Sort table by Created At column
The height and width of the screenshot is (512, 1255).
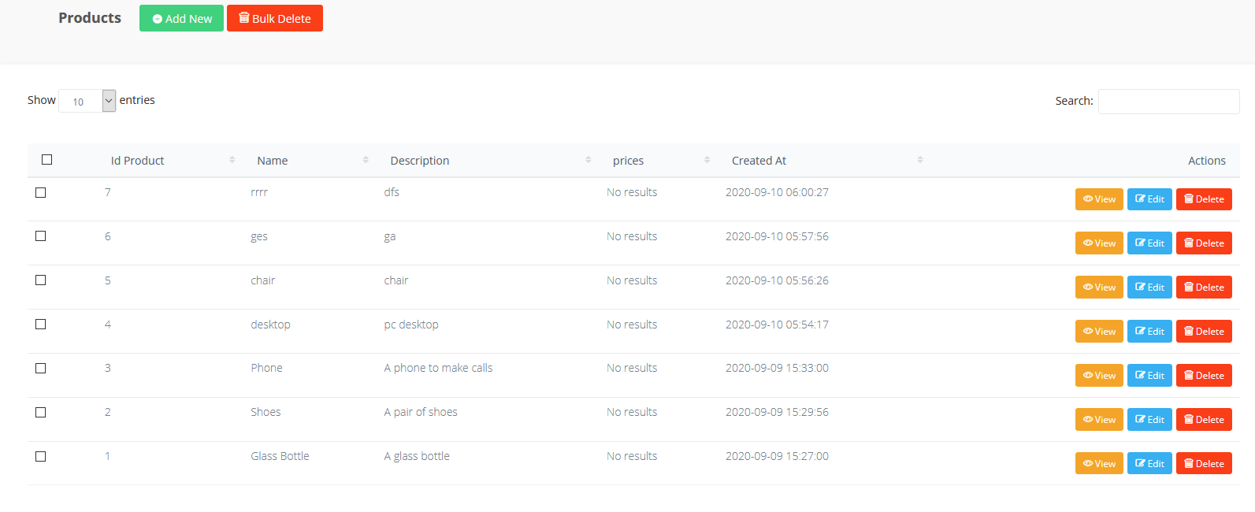coord(826,161)
